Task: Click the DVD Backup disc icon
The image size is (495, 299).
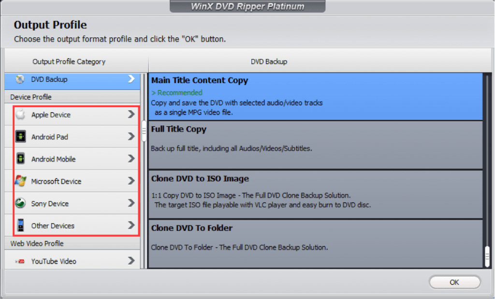Action: [x=20, y=79]
